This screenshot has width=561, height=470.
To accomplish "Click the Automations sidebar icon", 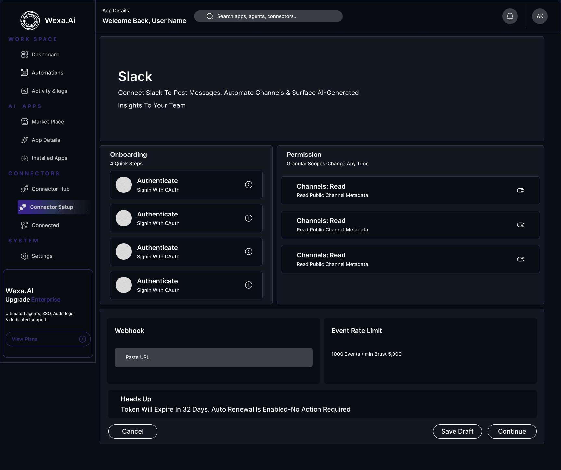I will tap(25, 73).
